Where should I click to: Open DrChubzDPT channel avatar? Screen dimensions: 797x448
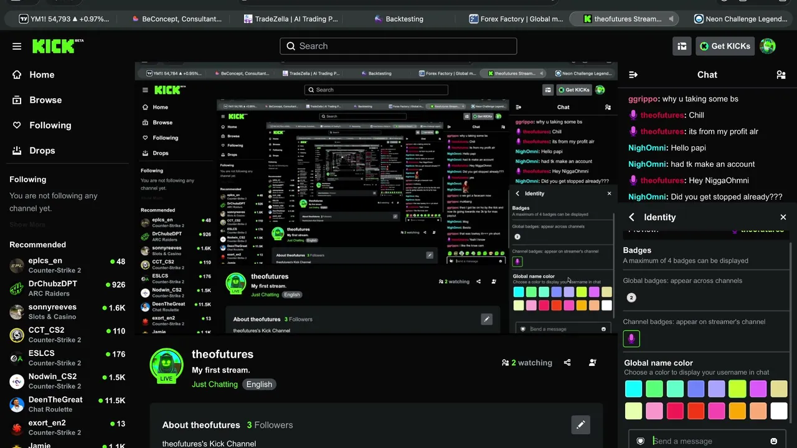tap(17, 289)
